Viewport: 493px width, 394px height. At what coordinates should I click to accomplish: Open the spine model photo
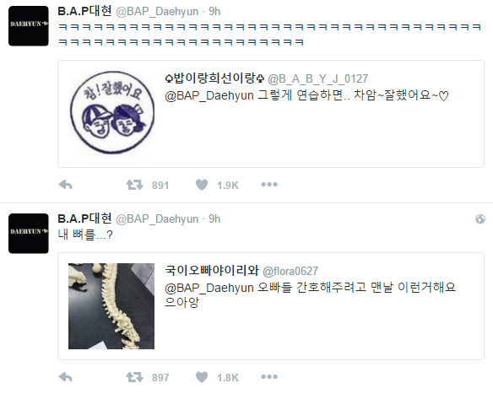[x=111, y=306]
